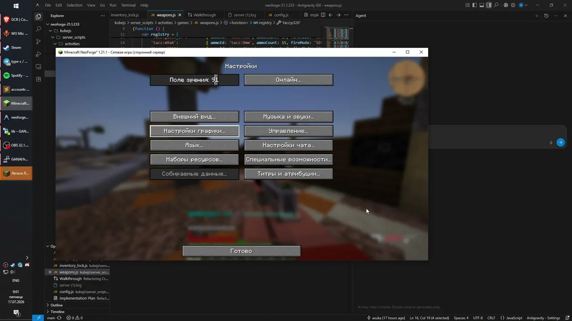Screen dimensions: 572x321
Task: Switch to the Spotify taskbar app
Action: (x=16, y=76)
